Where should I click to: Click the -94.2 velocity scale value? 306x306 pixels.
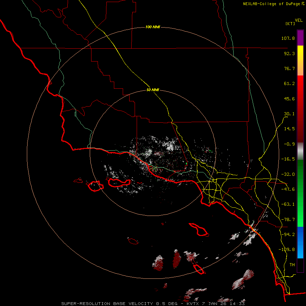(x=288, y=235)
